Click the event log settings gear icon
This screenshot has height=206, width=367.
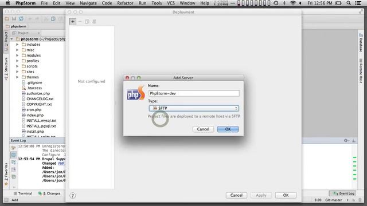pyautogui.click(x=346, y=140)
